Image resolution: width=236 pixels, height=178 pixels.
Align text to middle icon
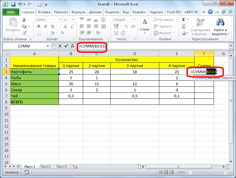pos(89,19)
